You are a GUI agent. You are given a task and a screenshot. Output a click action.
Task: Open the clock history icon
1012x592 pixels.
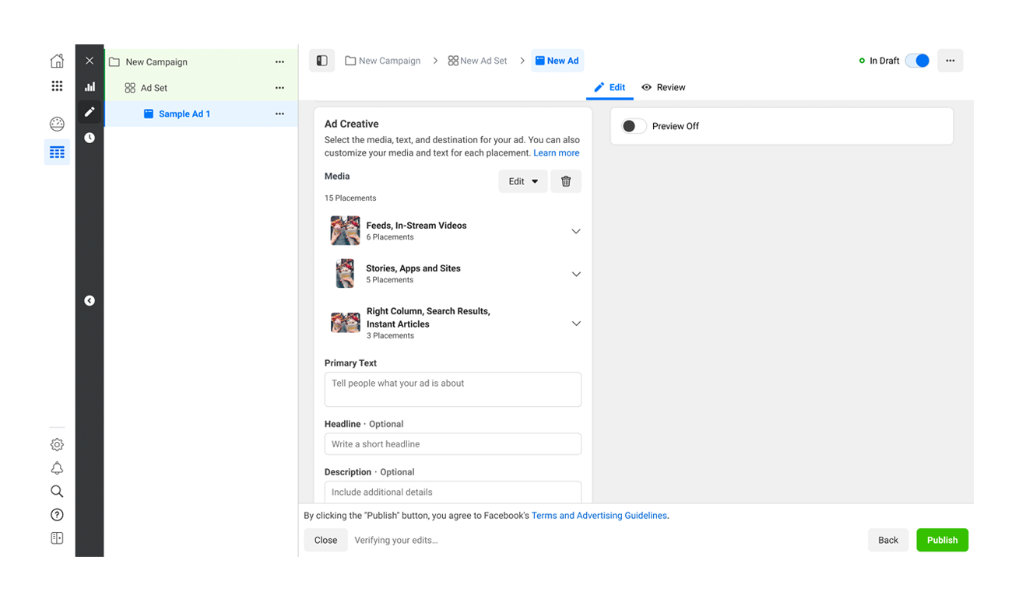90,138
